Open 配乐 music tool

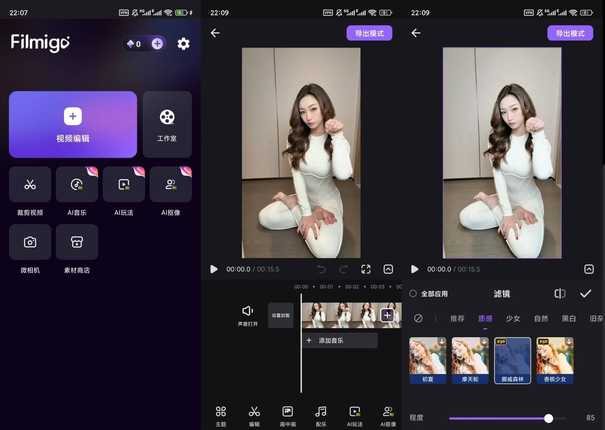(x=321, y=416)
